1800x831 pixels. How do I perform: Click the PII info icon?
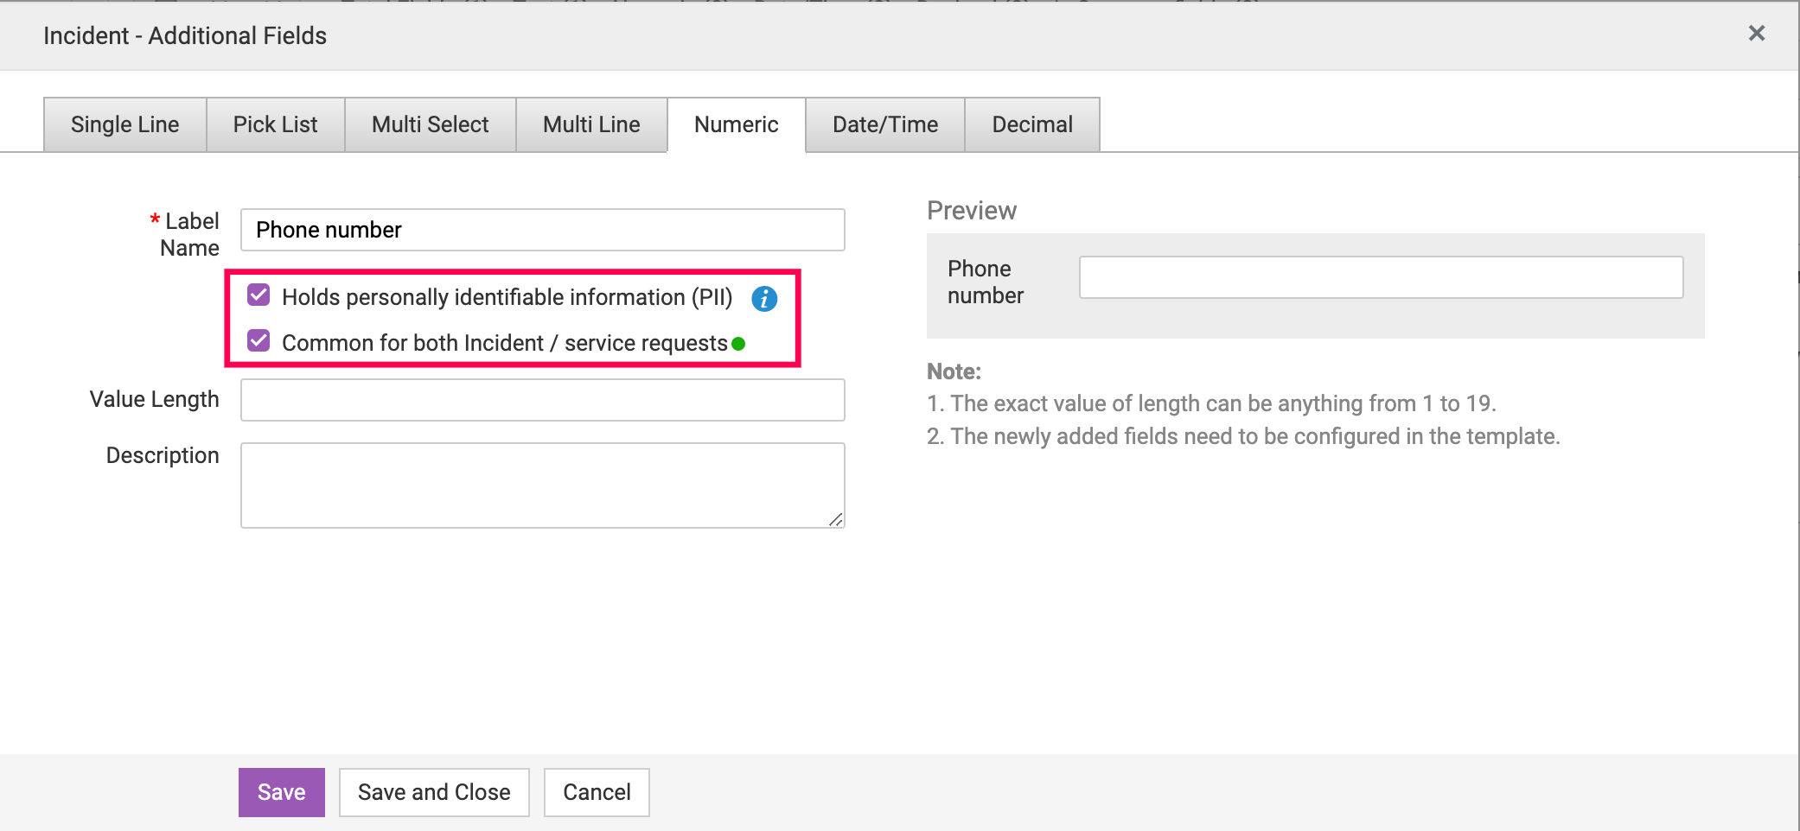click(x=764, y=299)
